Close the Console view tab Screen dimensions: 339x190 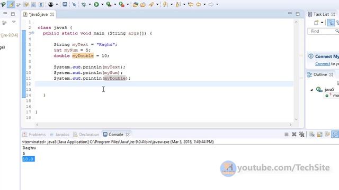tap(128, 135)
